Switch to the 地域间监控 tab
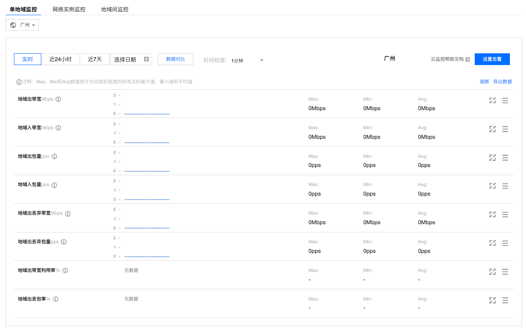This screenshot has width=526, height=330. click(115, 9)
